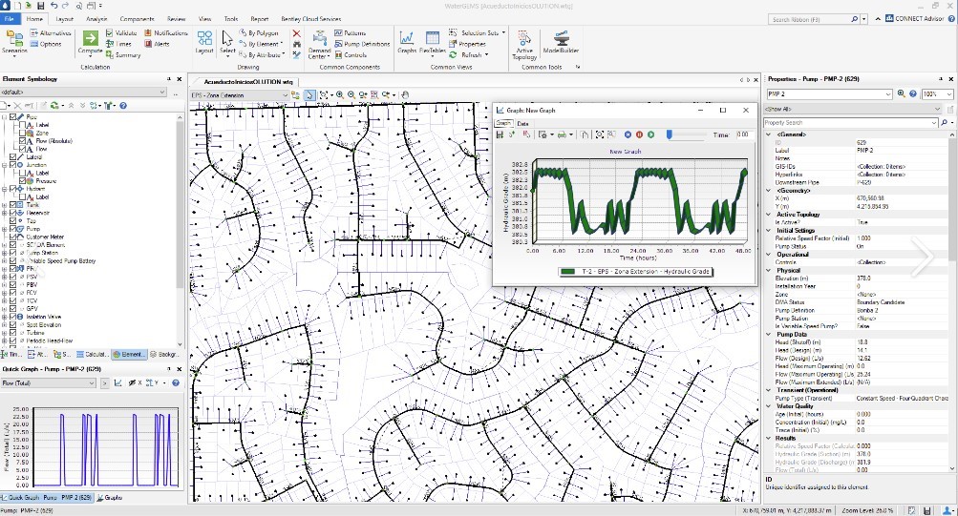Switch to the Layout ribbon tab
Viewport: 958px width, 516px height.
[x=64, y=19]
